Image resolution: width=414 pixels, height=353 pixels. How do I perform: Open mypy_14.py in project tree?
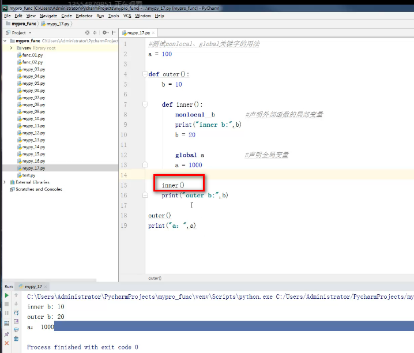(x=31, y=147)
